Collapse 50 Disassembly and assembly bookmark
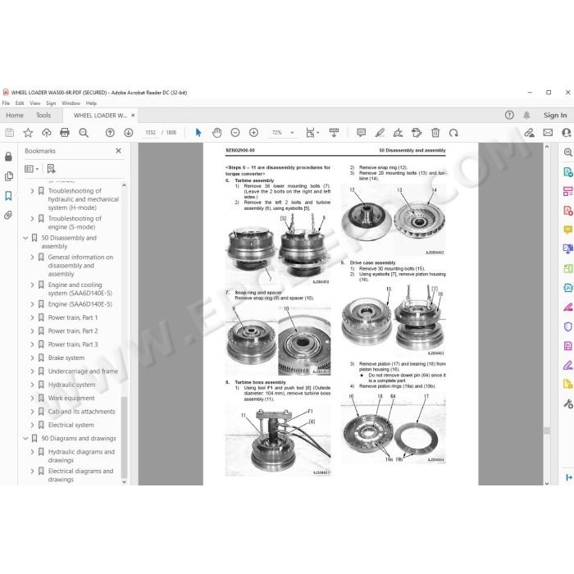The width and height of the screenshot is (574, 574). 25,238
